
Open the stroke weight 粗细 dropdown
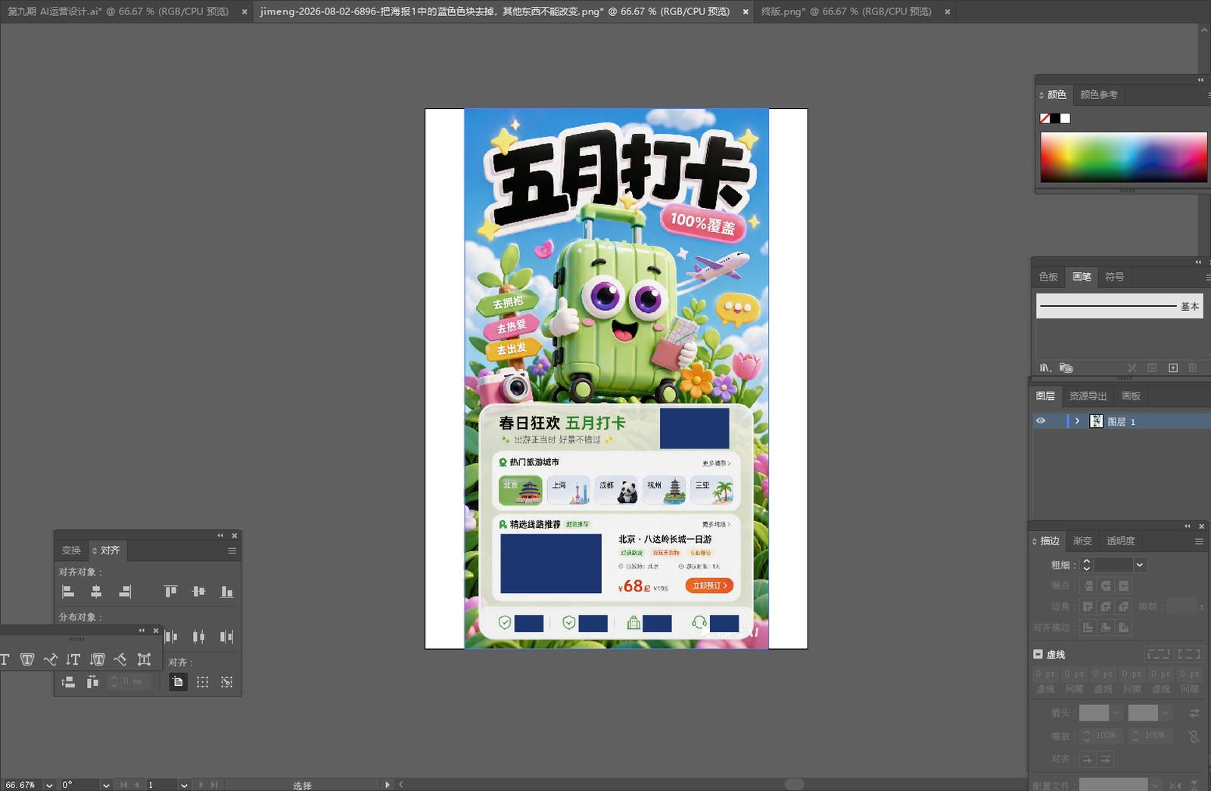(1140, 565)
